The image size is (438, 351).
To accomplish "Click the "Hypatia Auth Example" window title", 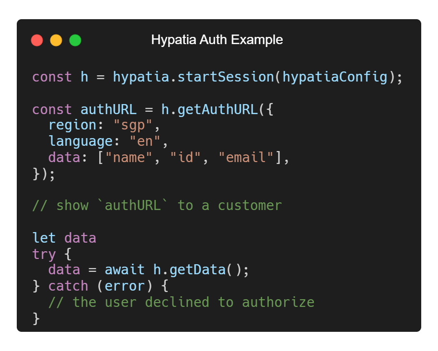I will [217, 40].
